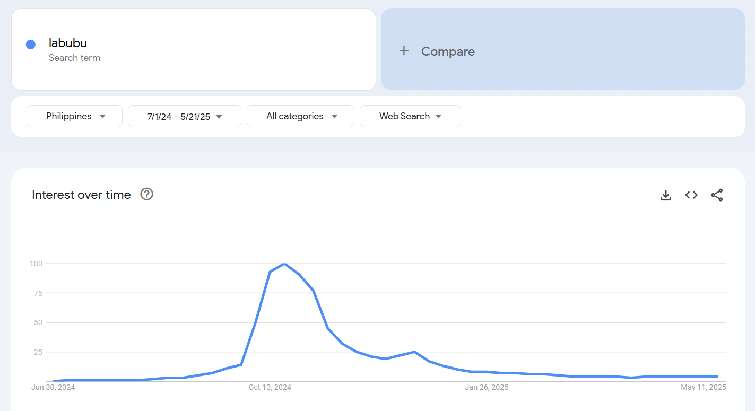Image resolution: width=755 pixels, height=411 pixels.
Task: Click the plus icon in the Compare box
Action: 404,51
